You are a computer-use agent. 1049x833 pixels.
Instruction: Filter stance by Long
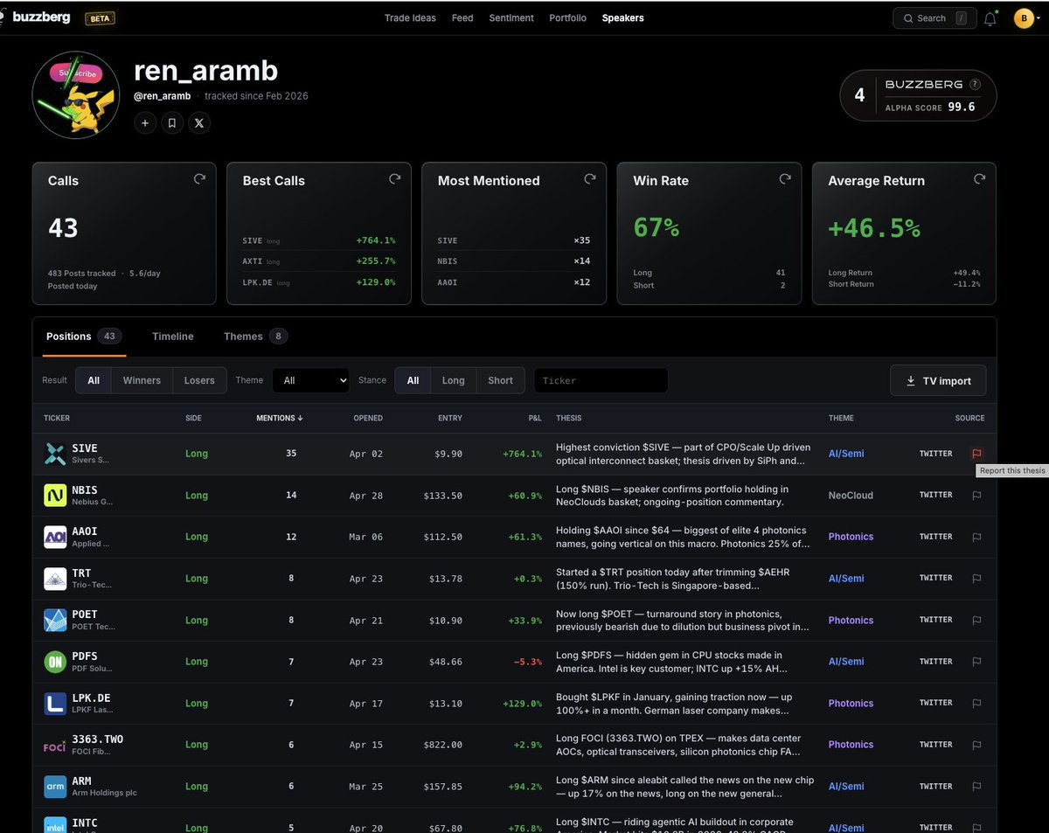(454, 380)
